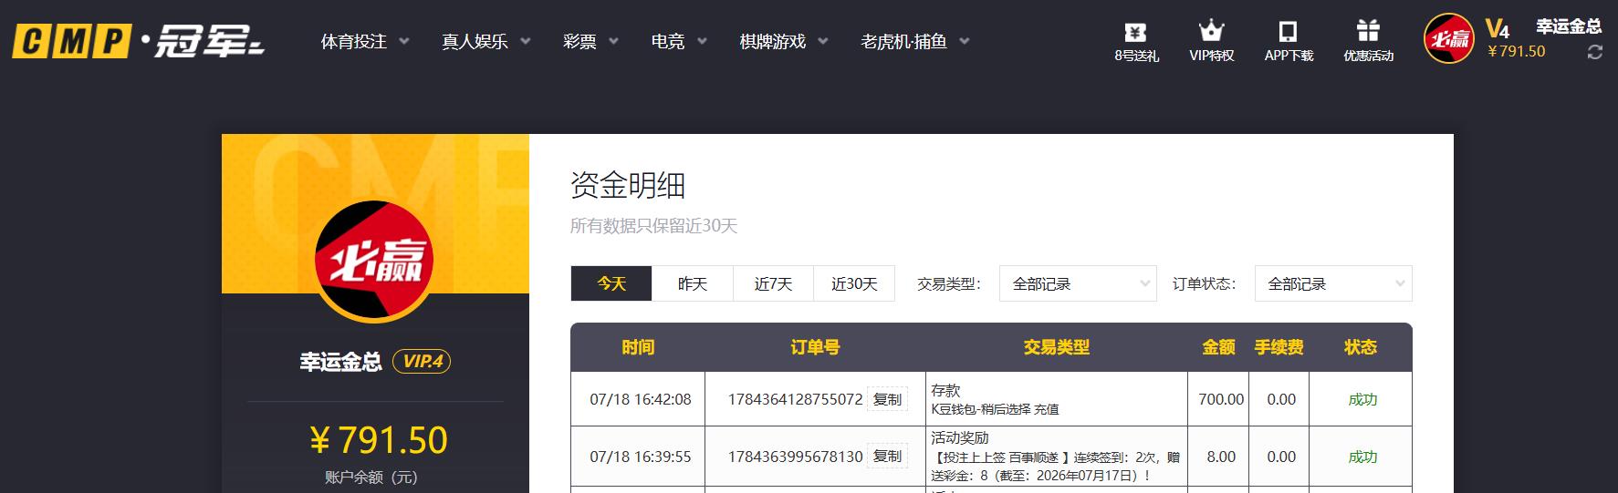This screenshot has height=493, width=1618.
Task: Click the timestamp 07/18 16:39:55
Action: (641, 457)
